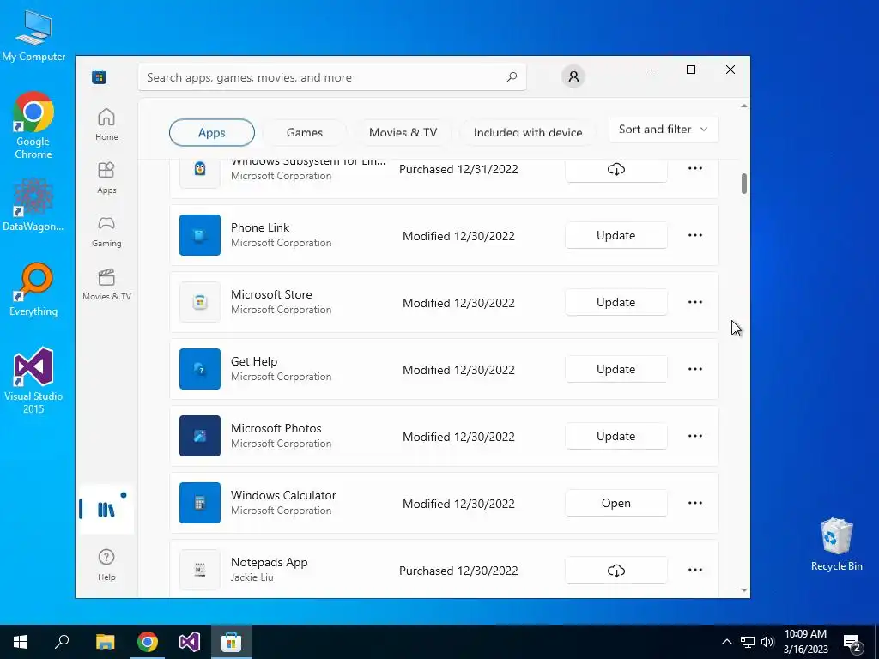The width and height of the screenshot is (879, 659).
Task: Open more options for Microsoft Store row
Action: [695, 302]
